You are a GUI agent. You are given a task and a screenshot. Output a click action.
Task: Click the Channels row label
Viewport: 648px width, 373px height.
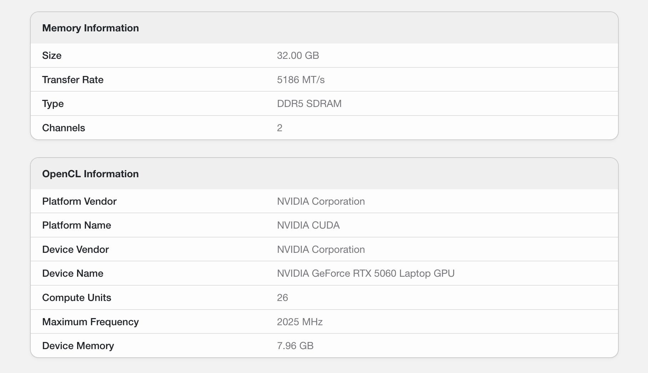64,128
